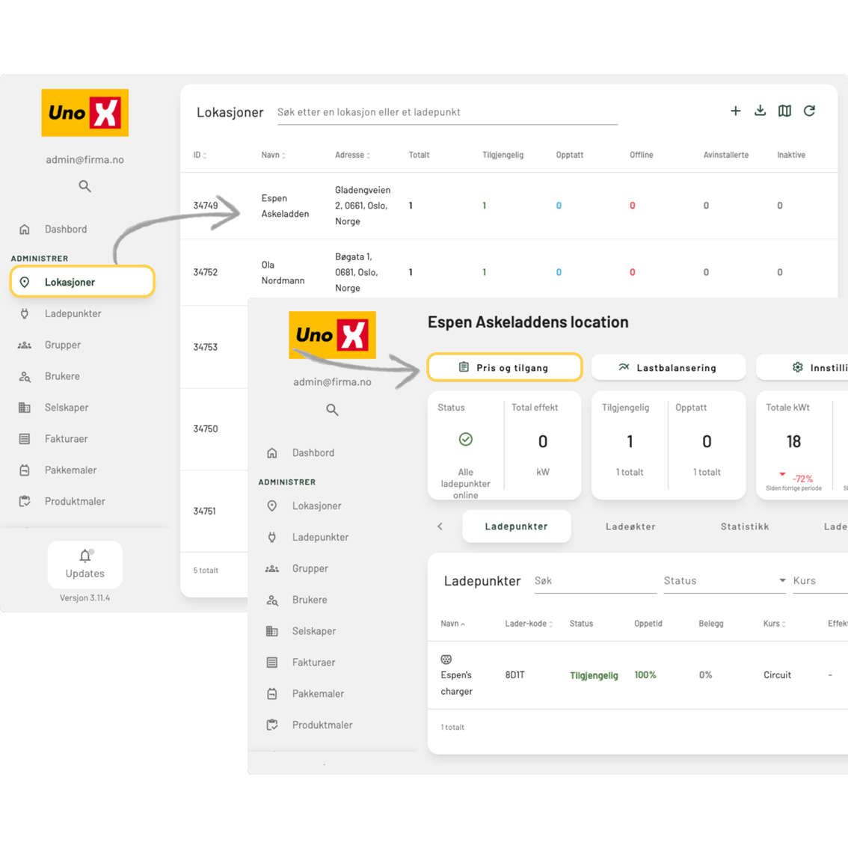Open the map view icon
848x848 pixels.
point(784,111)
